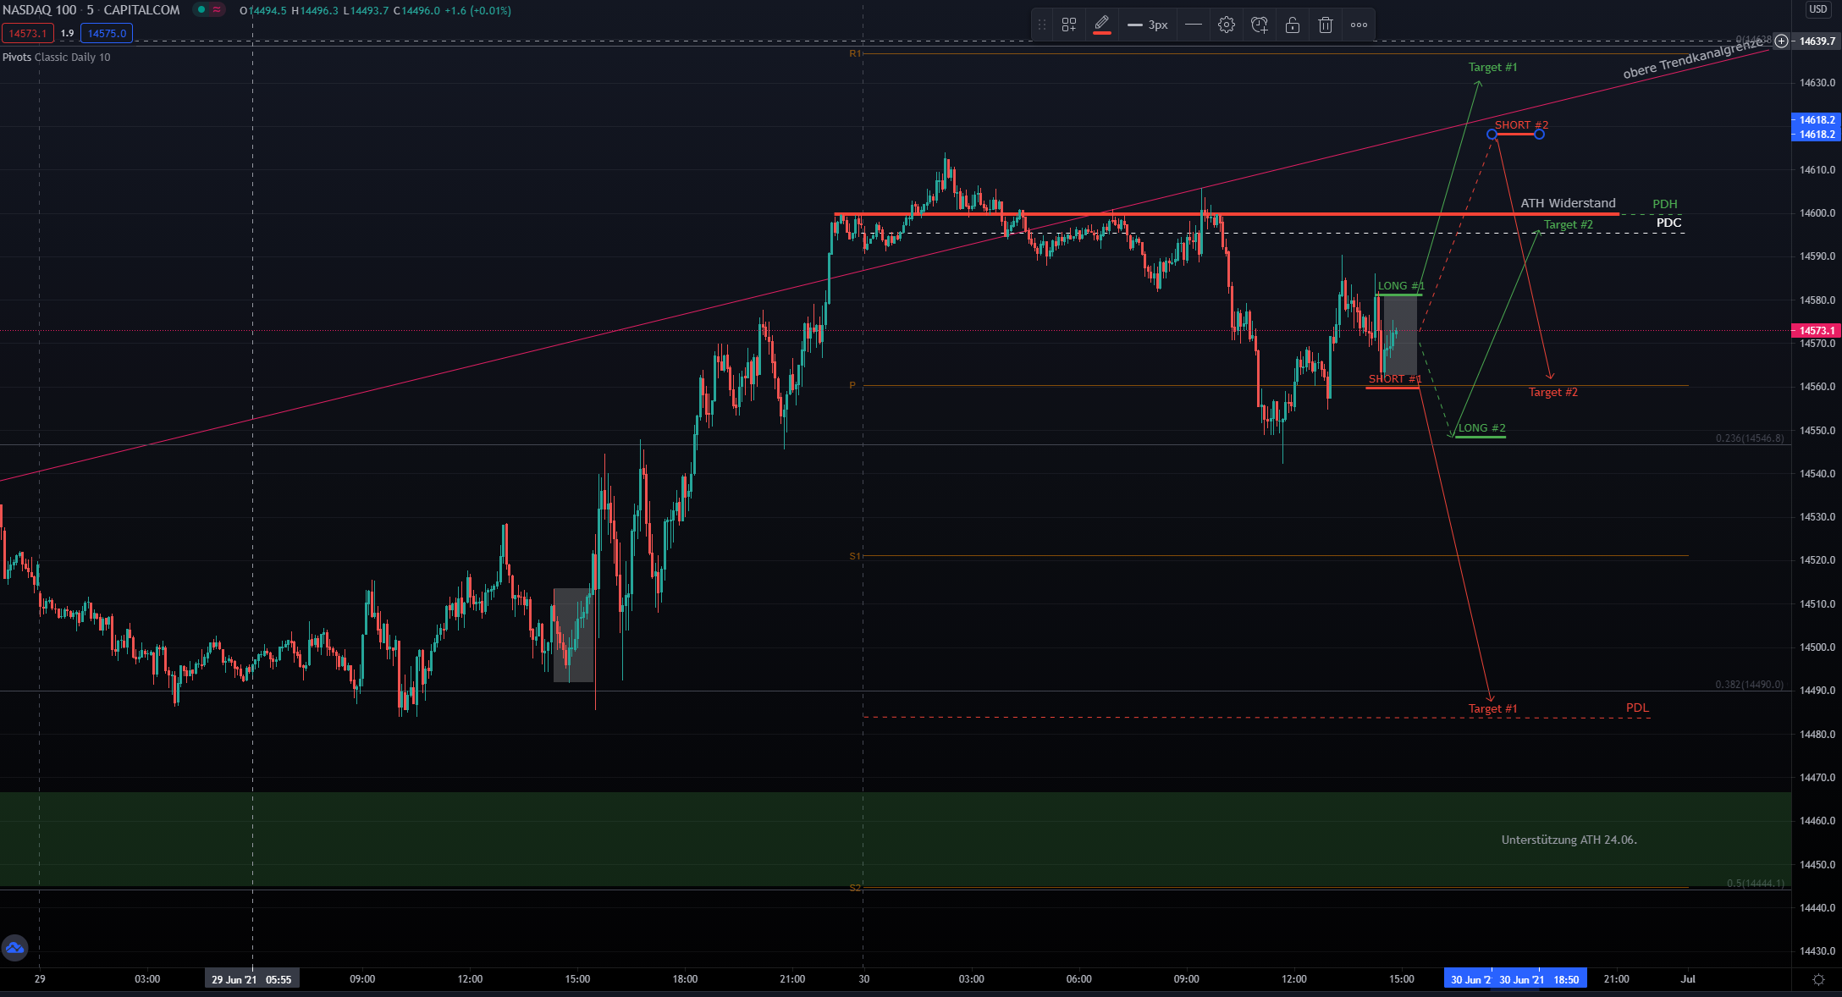1842x997 pixels.
Task: Open drawing settings gear icon
Action: tap(1226, 25)
